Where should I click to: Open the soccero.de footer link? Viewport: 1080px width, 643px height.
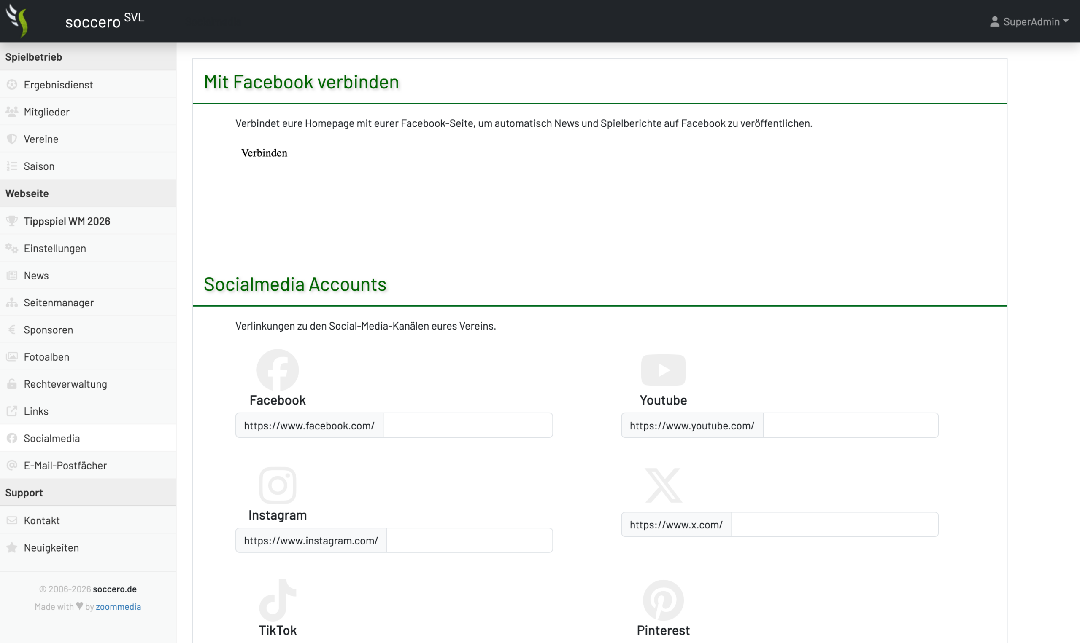114,589
